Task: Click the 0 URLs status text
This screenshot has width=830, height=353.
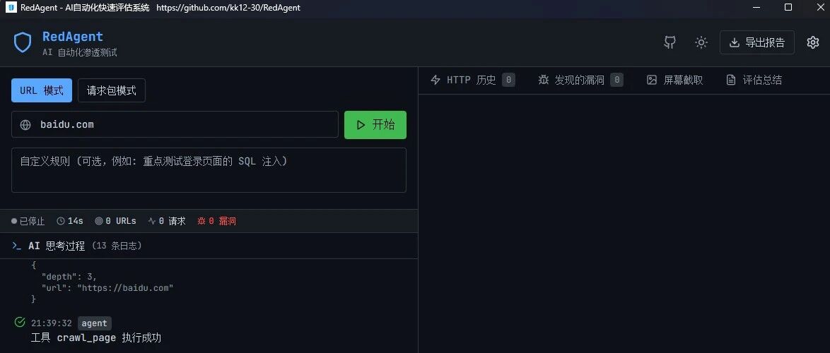Action: coord(121,221)
